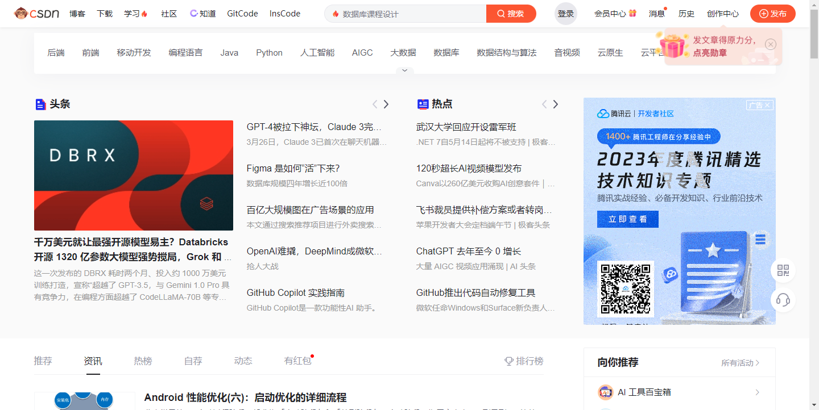Open the 学习 menu
The height and width of the screenshot is (410, 819).
136,14
